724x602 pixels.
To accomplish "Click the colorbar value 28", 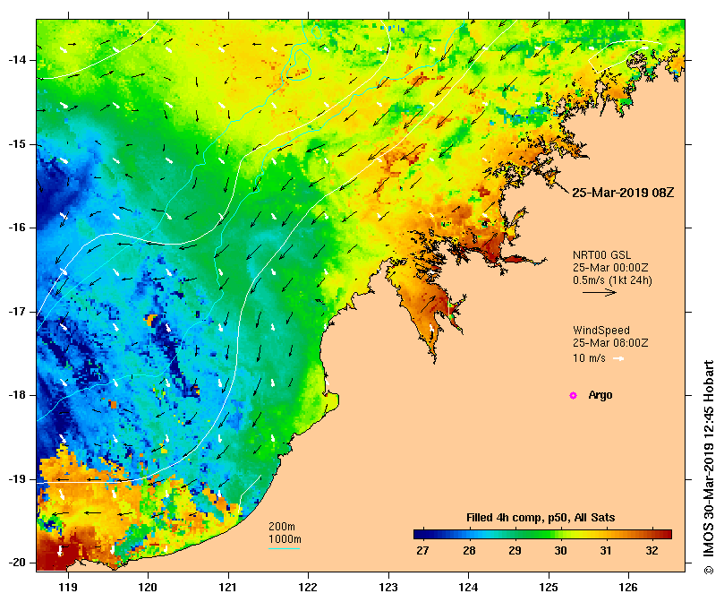I will [469, 551].
